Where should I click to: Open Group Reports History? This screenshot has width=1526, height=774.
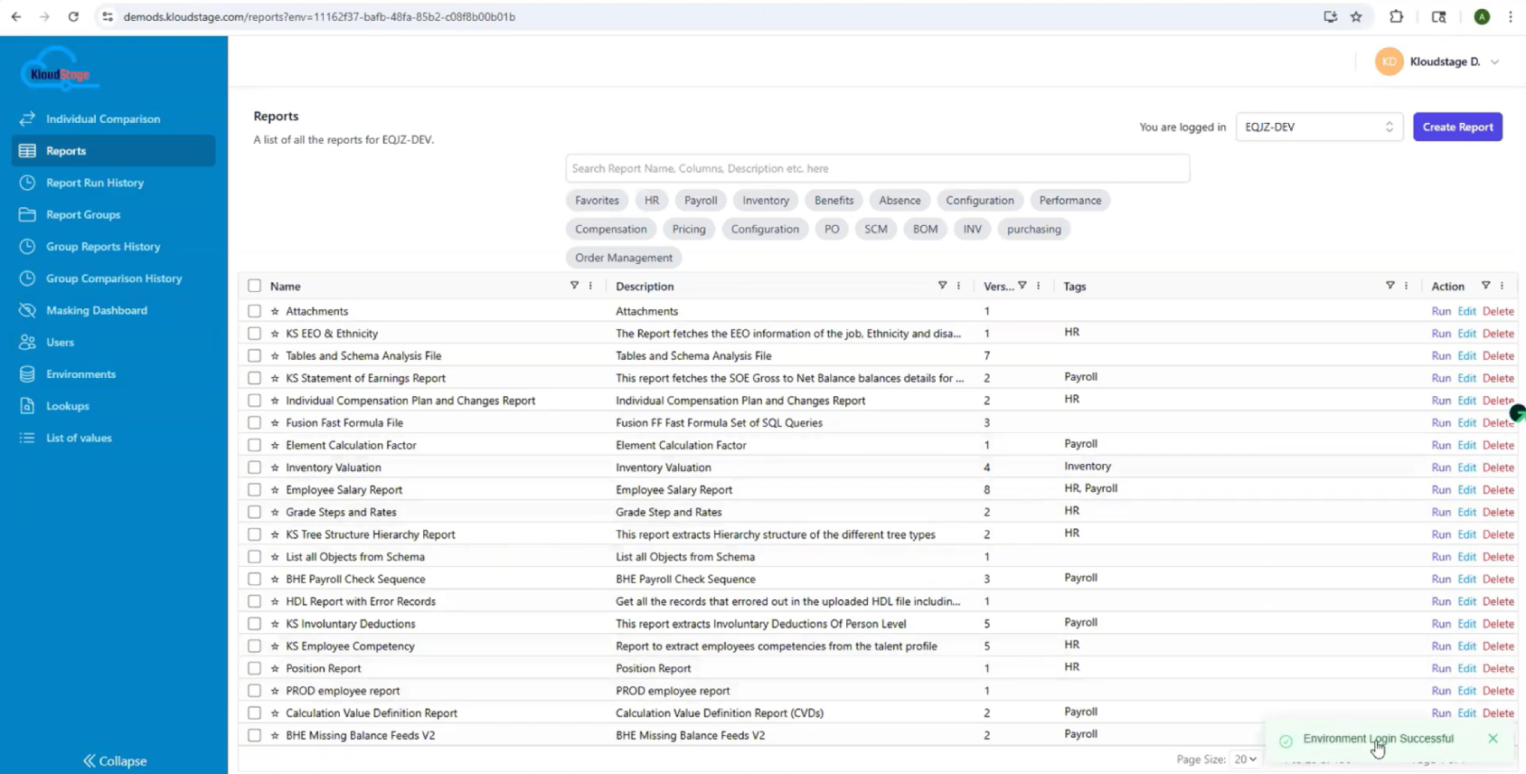[x=103, y=246]
